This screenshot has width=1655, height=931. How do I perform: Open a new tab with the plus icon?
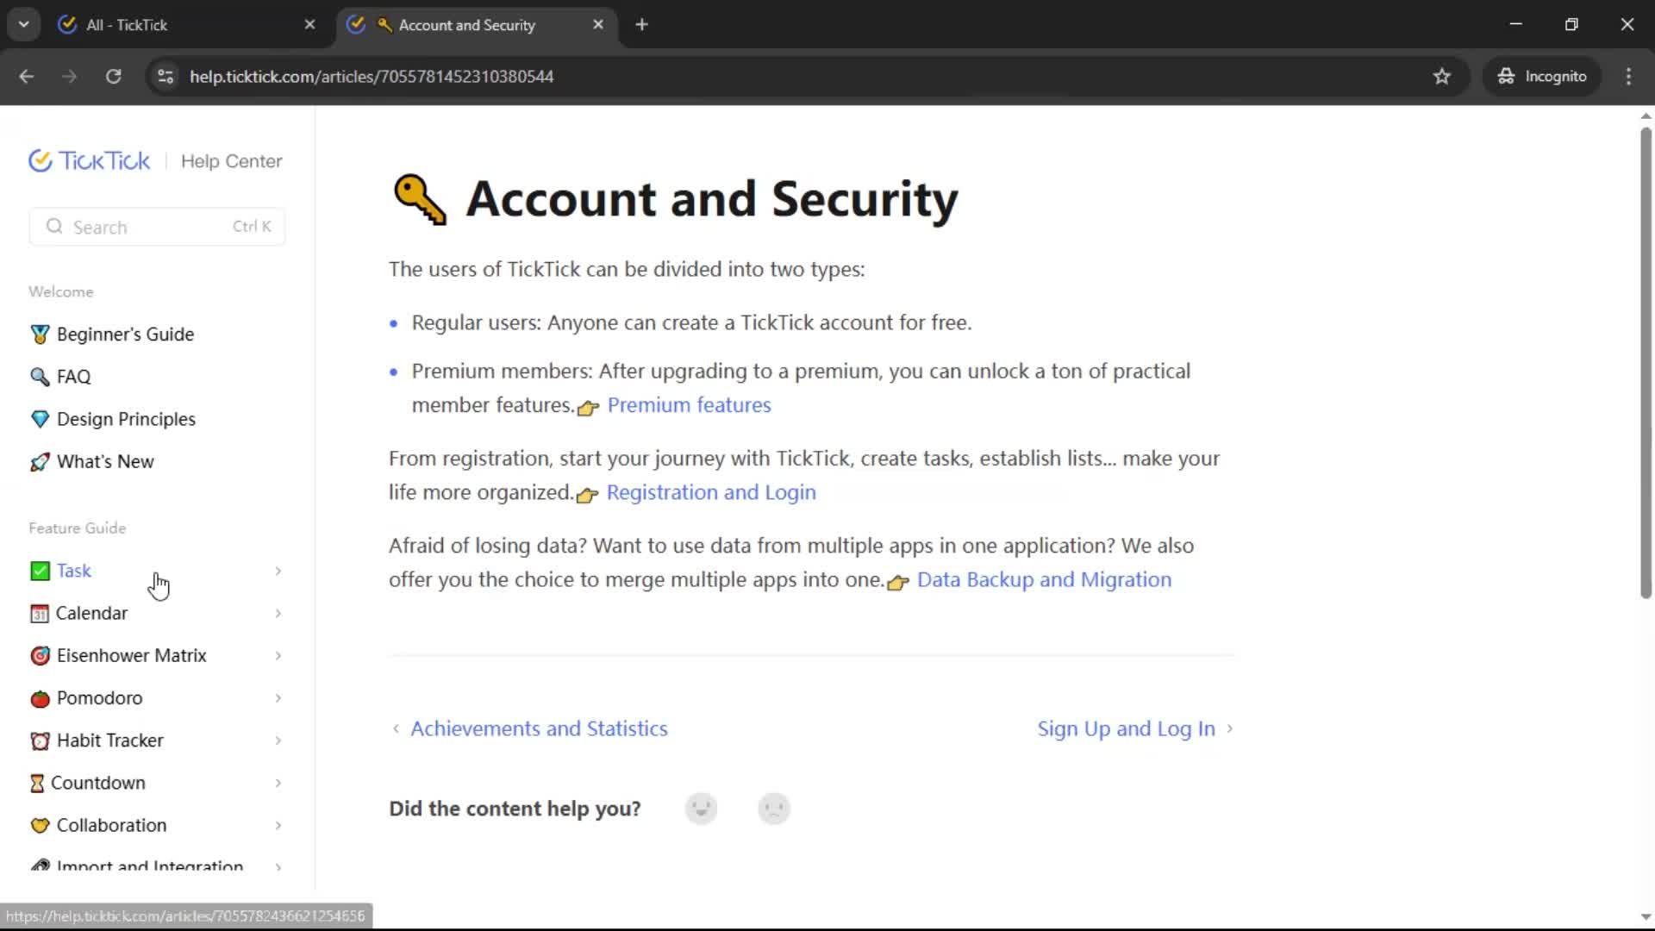(641, 25)
